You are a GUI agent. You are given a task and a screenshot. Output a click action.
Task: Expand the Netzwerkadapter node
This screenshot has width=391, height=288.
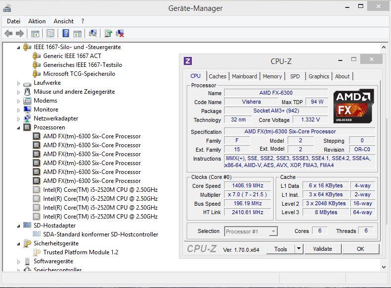tap(18, 119)
